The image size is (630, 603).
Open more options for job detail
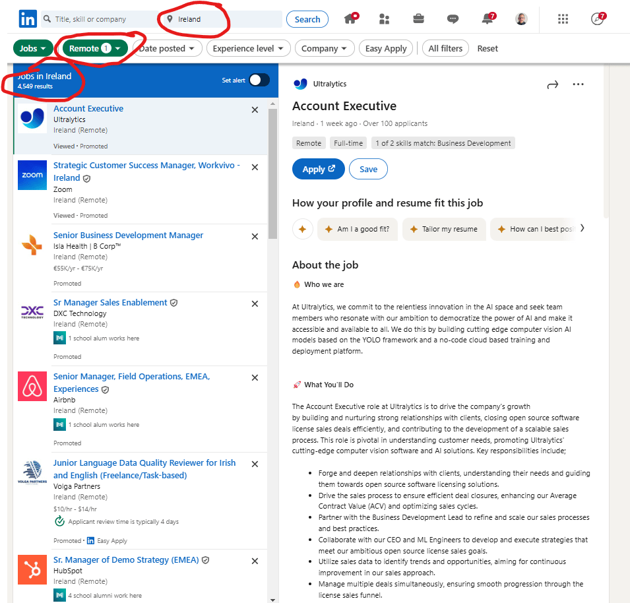578,84
